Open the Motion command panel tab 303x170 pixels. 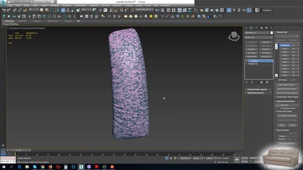point(261,28)
